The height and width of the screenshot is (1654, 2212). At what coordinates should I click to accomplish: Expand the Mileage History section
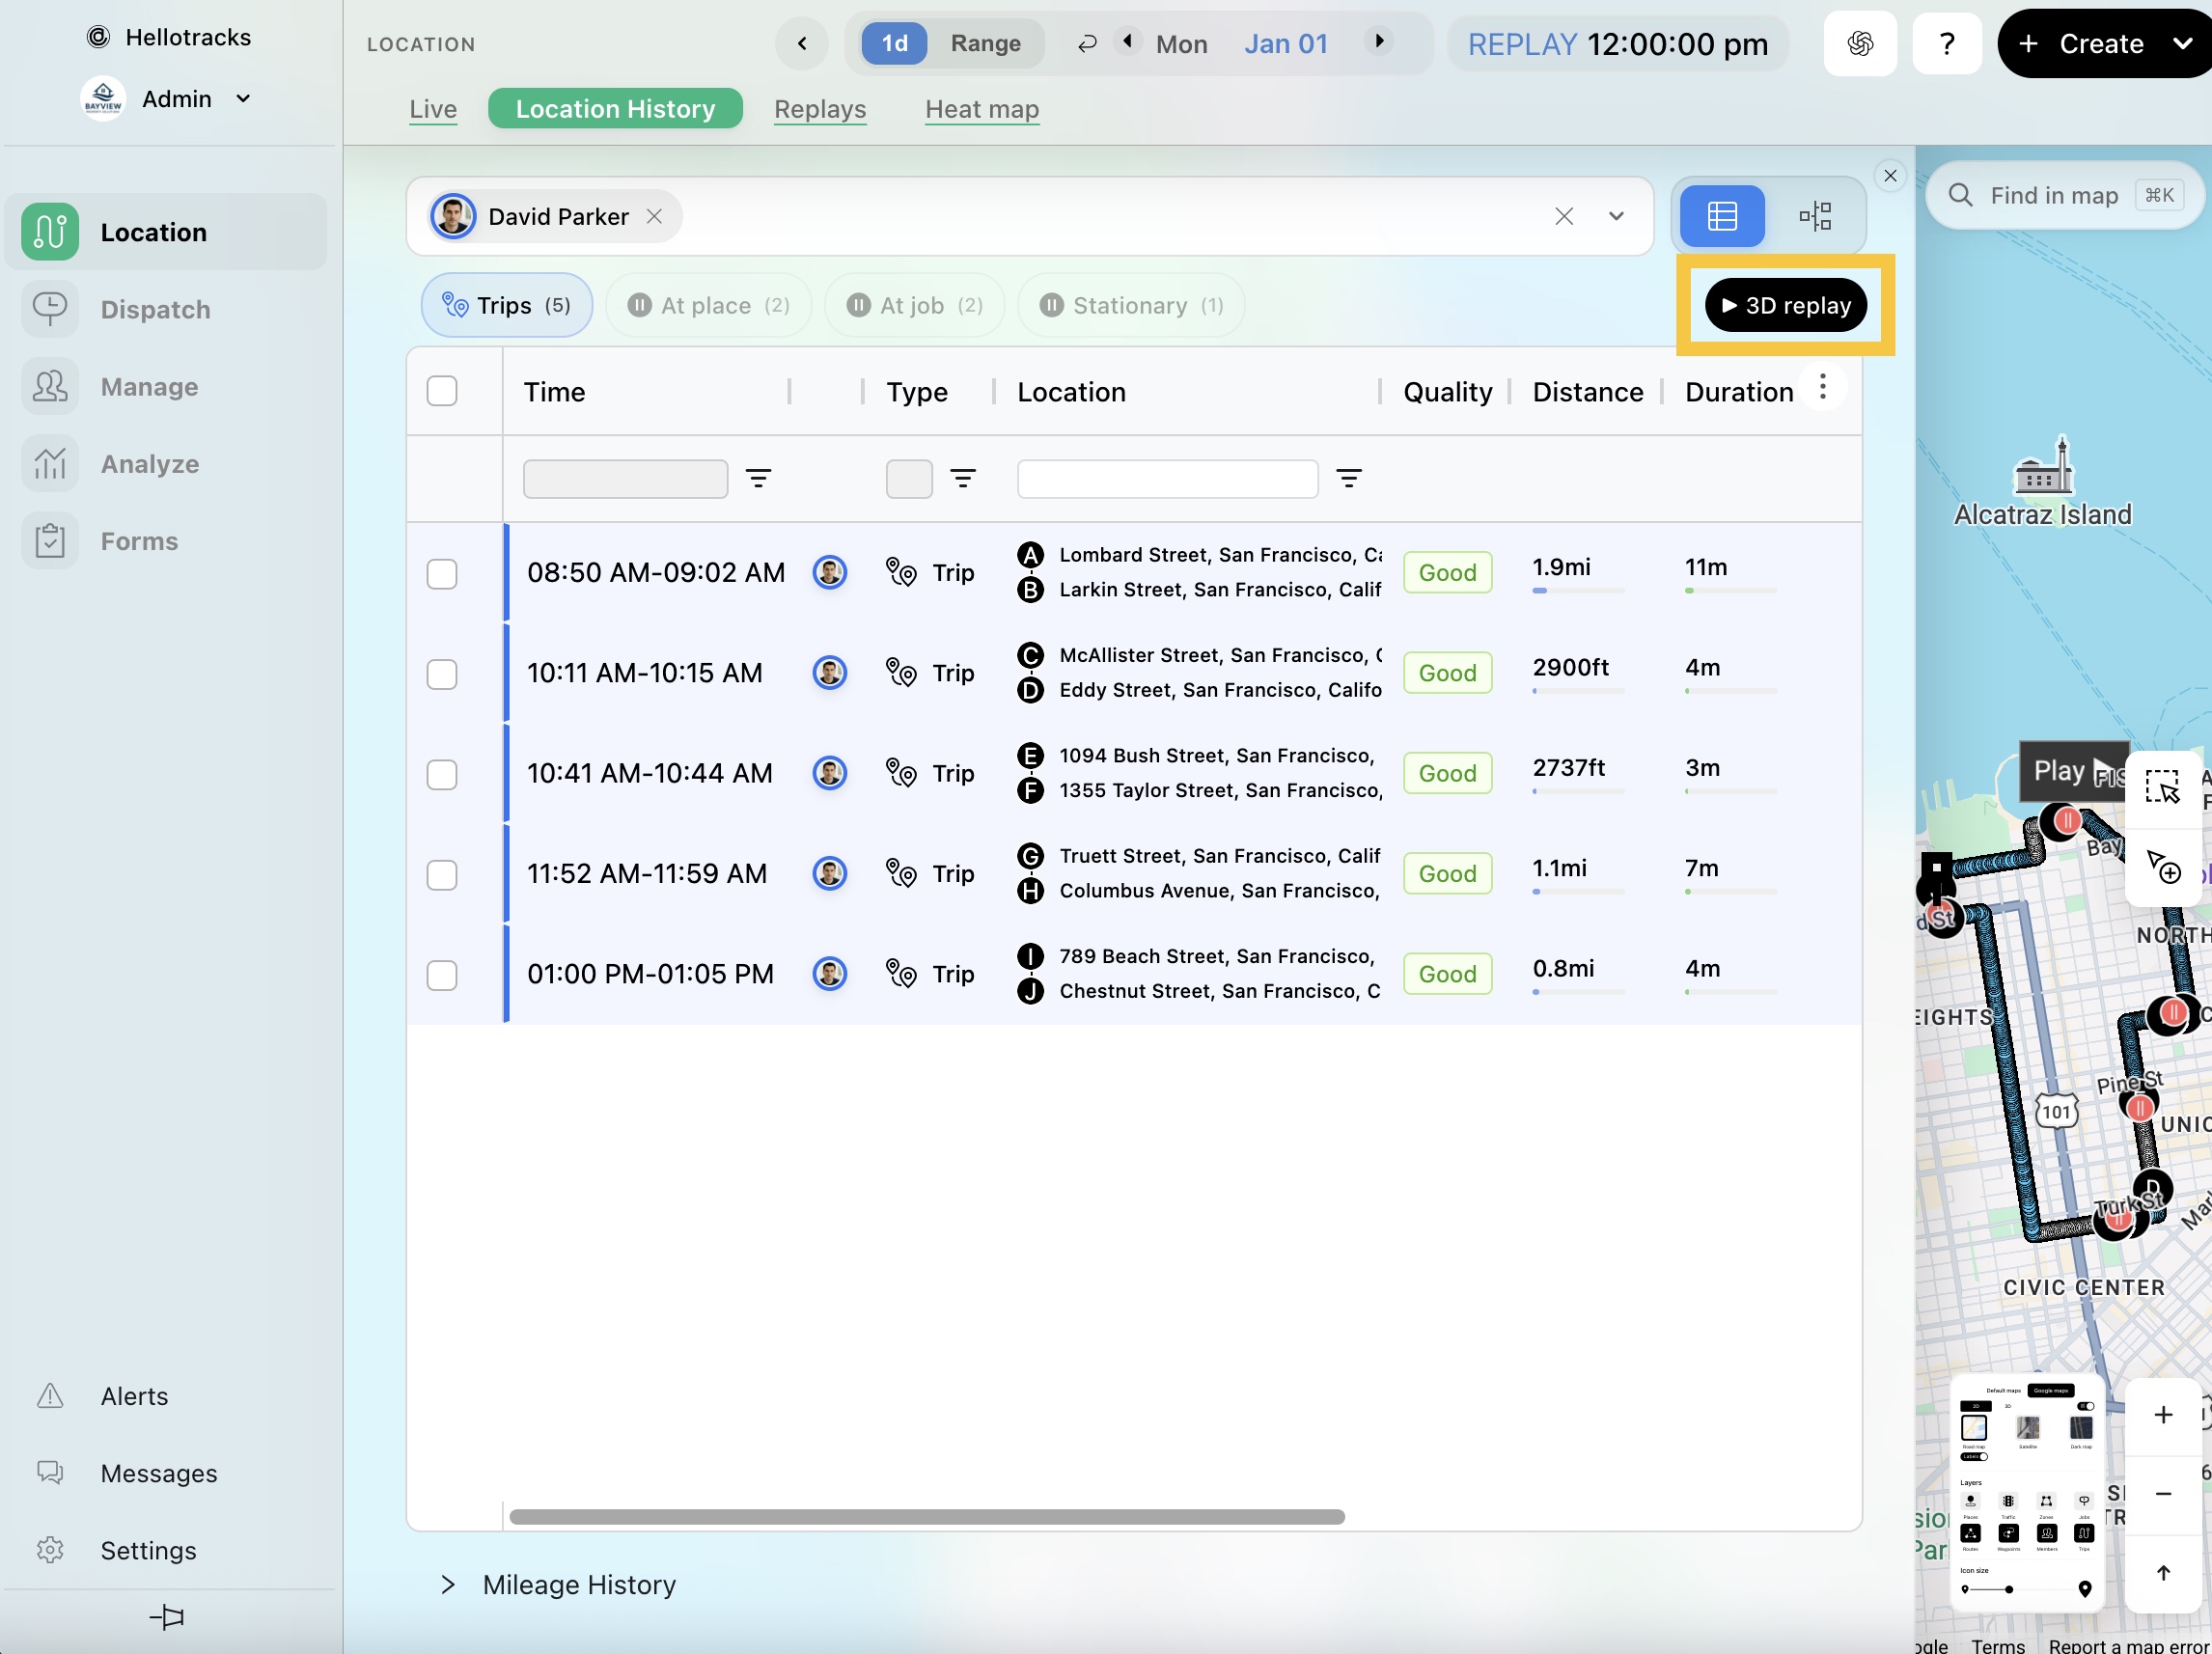(x=558, y=1584)
